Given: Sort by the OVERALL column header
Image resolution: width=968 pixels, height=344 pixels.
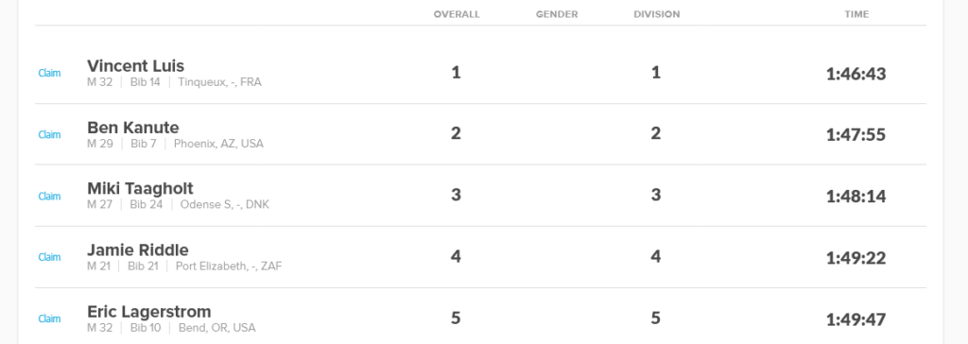Looking at the screenshot, I should point(457,14).
